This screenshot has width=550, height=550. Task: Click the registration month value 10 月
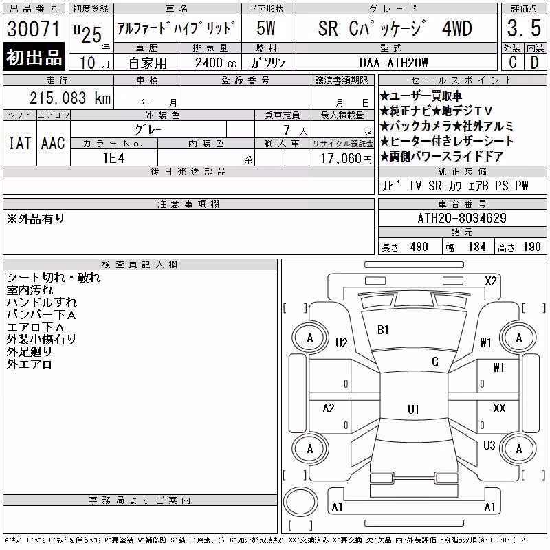94,63
